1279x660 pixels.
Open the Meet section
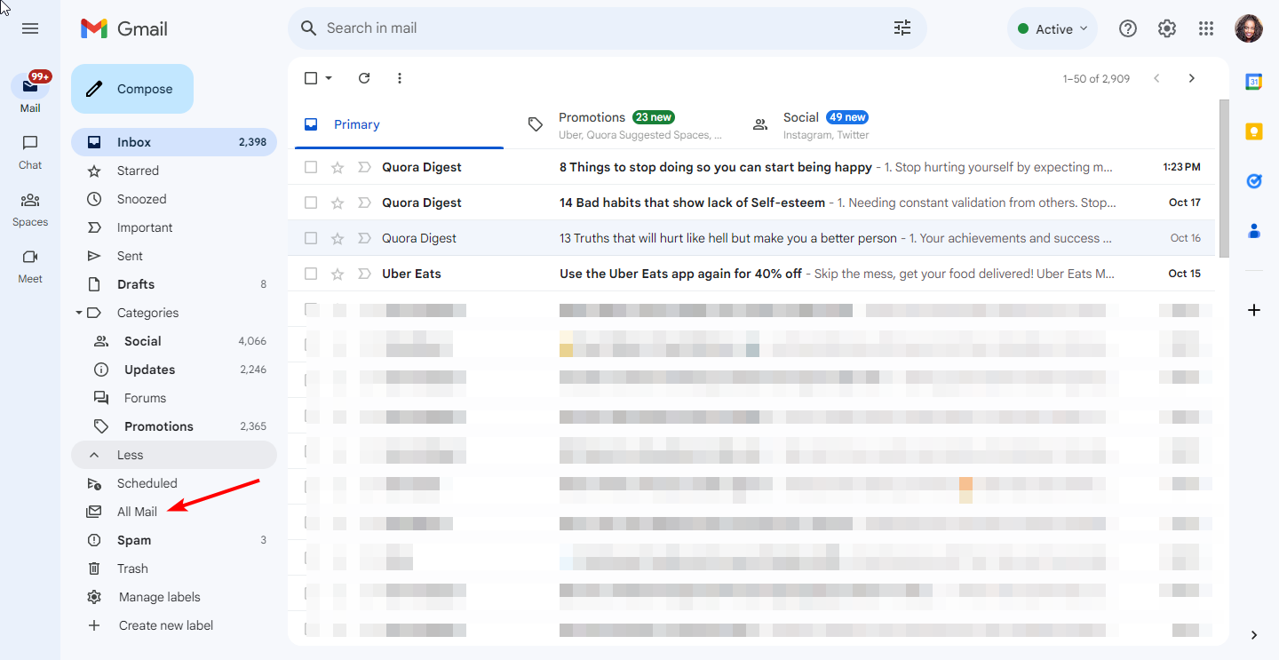[29, 265]
